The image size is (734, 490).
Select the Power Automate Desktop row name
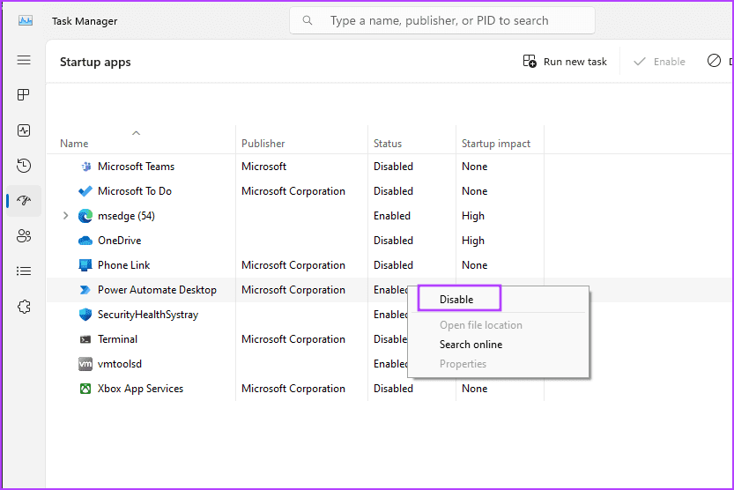click(x=157, y=290)
